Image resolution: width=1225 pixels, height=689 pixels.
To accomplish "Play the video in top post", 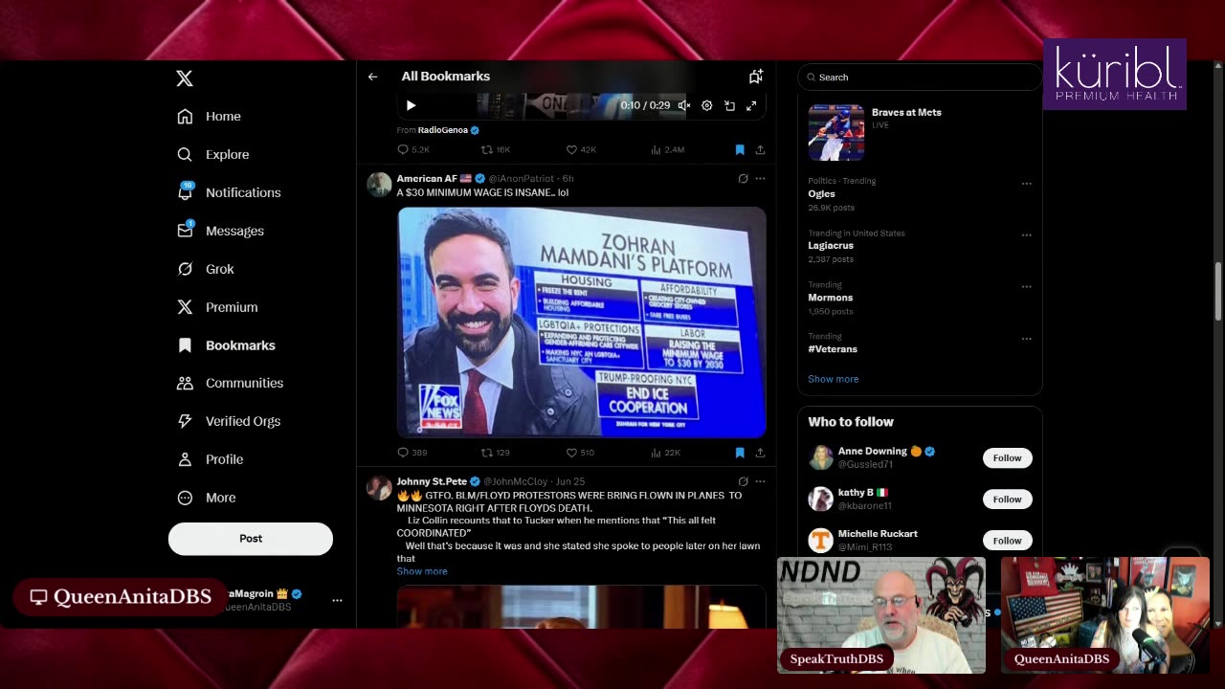I will (x=411, y=105).
